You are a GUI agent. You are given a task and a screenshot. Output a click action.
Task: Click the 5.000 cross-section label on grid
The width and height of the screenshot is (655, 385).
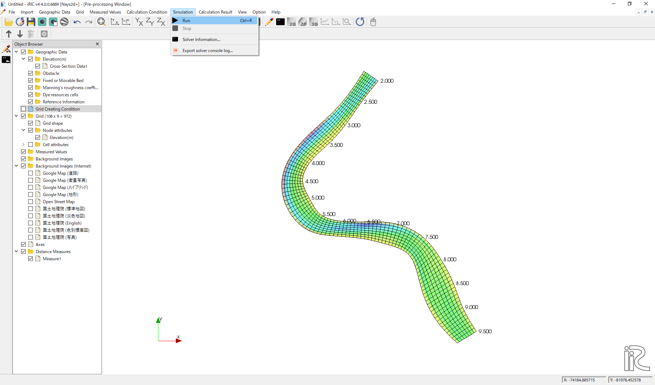[x=318, y=198]
